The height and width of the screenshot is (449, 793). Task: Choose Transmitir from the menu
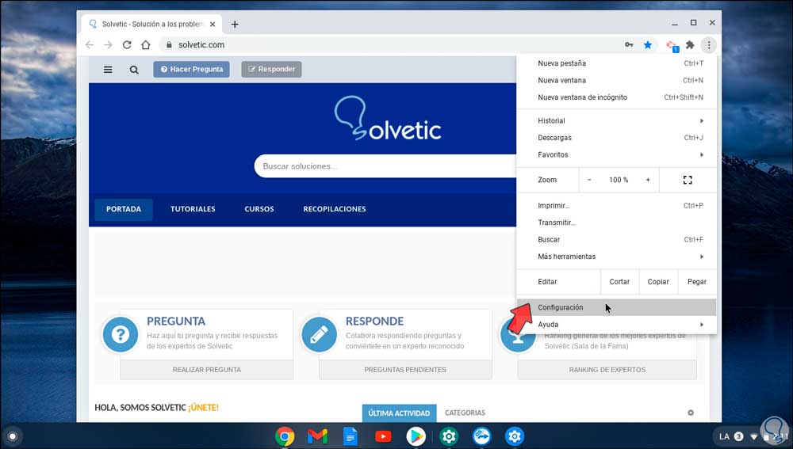click(x=616, y=223)
